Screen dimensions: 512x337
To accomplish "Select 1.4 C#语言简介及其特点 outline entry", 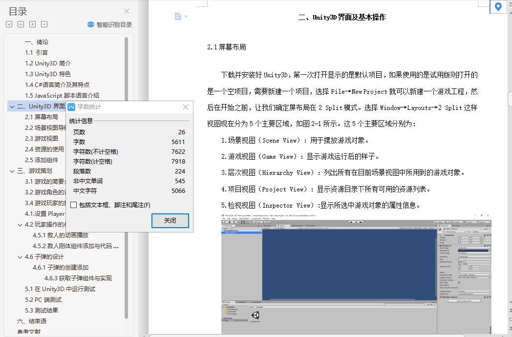I will [57, 85].
